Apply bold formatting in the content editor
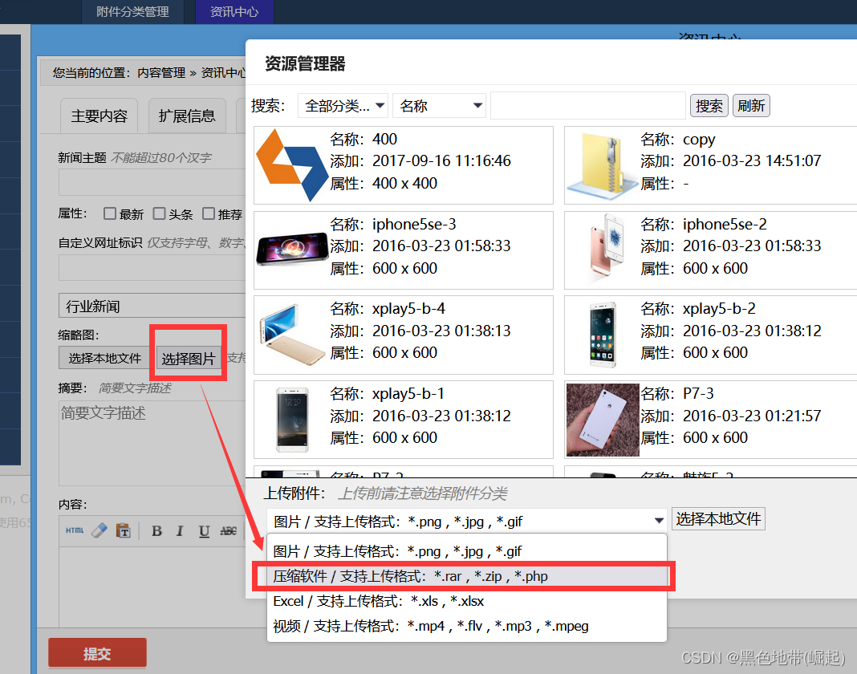 pyautogui.click(x=157, y=531)
